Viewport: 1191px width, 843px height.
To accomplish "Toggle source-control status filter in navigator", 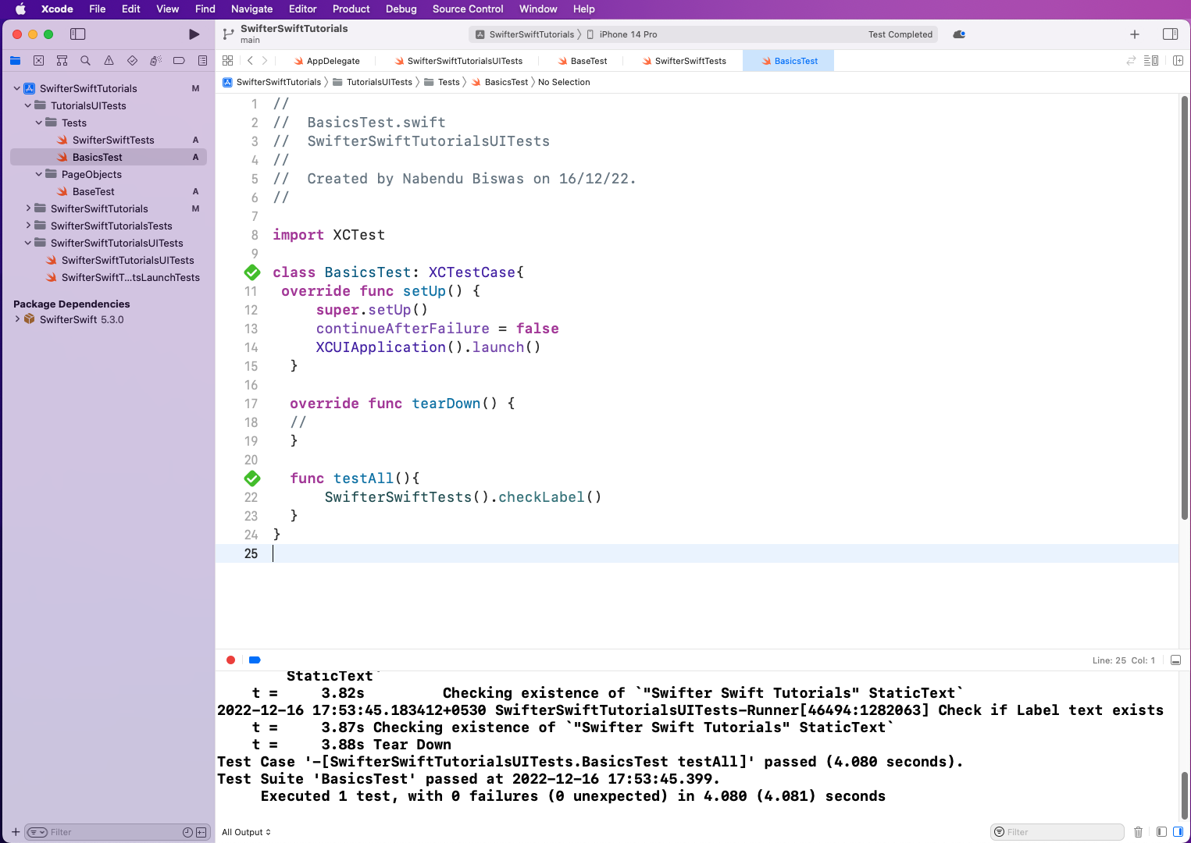I will tap(201, 833).
